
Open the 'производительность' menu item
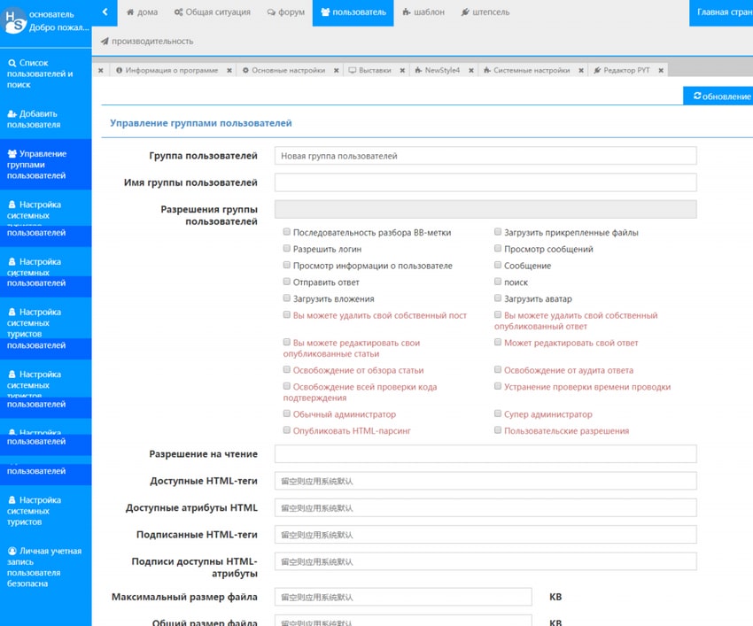[x=147, y=42]
